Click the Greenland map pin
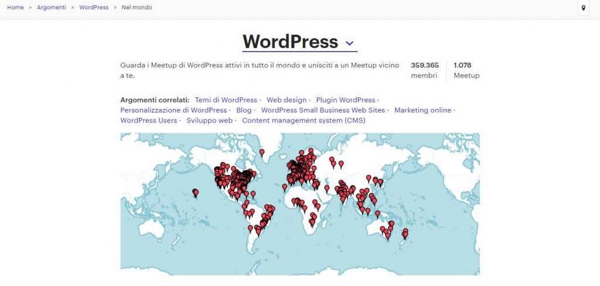The image size is (600, 286). (x=262, y=153)
